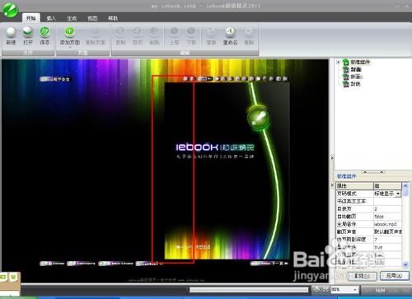The image size is (412, 299).
Task: Click the 删除 (Delete) icon at ribbon end
Action: click(249, 36)
